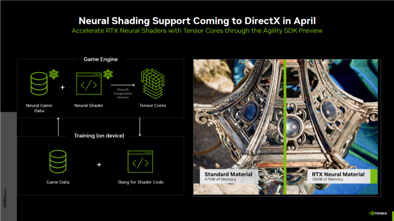Click the upward arrow from Training to Game Engine
Viewport: 394px width, 221px height.
click(x=59, y=127)
